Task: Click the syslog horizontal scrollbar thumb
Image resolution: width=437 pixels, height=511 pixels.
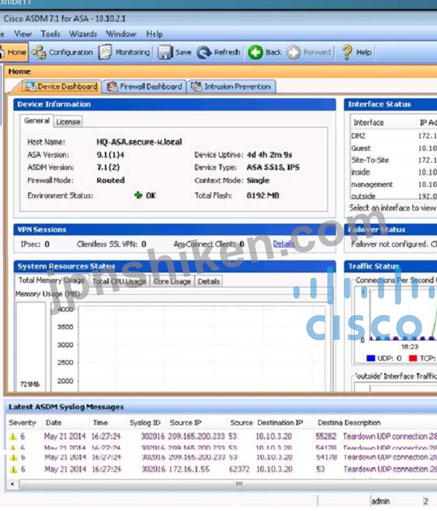Action: 239,484
